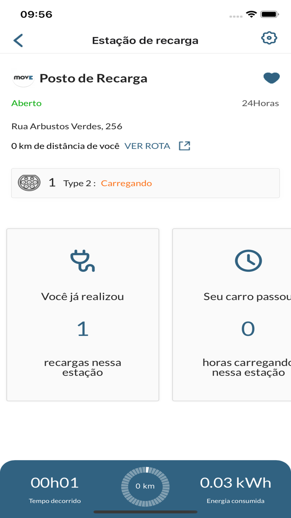Tap the Rua Arbustos Verdes address
This screenshot has height=518, width=291.
[x=67, y=126]
